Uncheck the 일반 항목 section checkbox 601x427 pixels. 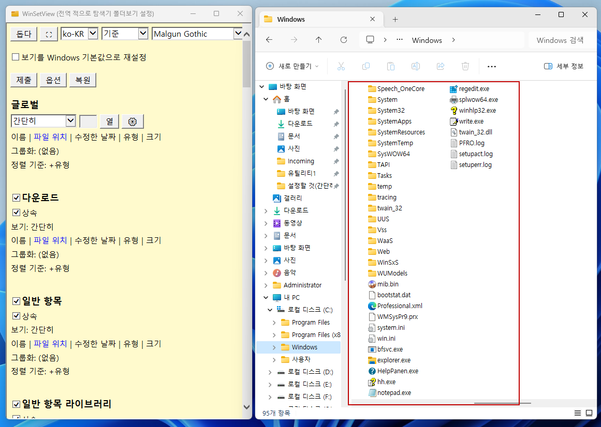16,301
